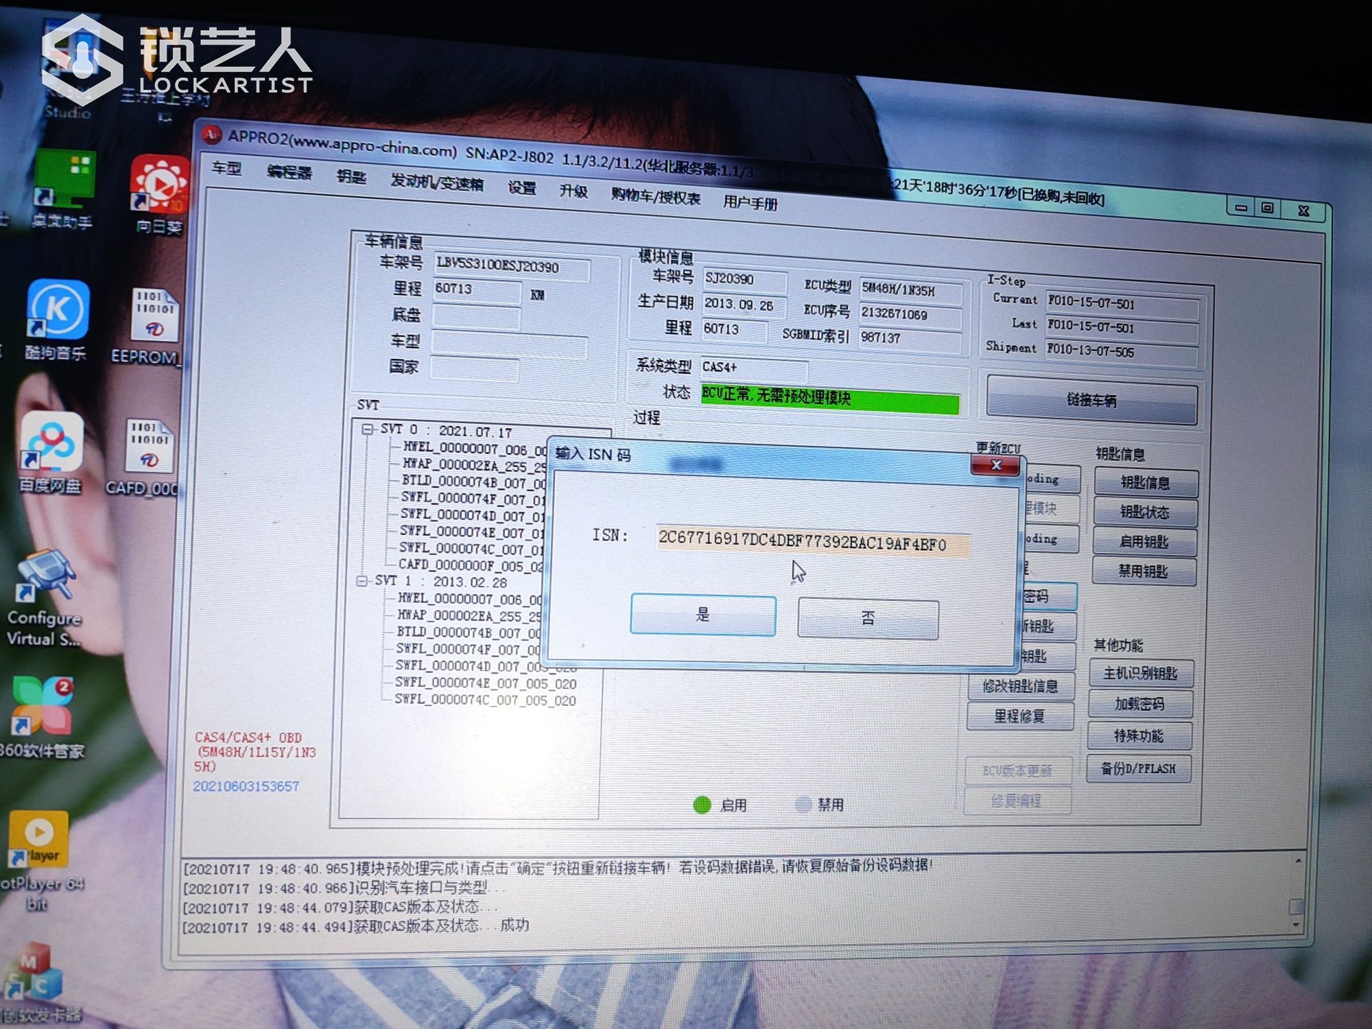The height and width of the screenshot is (1029, 1372).
Task: Launch the PotPlayer 64 bit shortcut
Action: (40, 862)
